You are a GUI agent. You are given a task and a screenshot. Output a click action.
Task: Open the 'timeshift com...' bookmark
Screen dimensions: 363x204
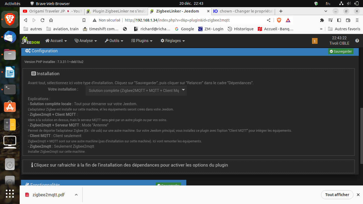(101, 29)
